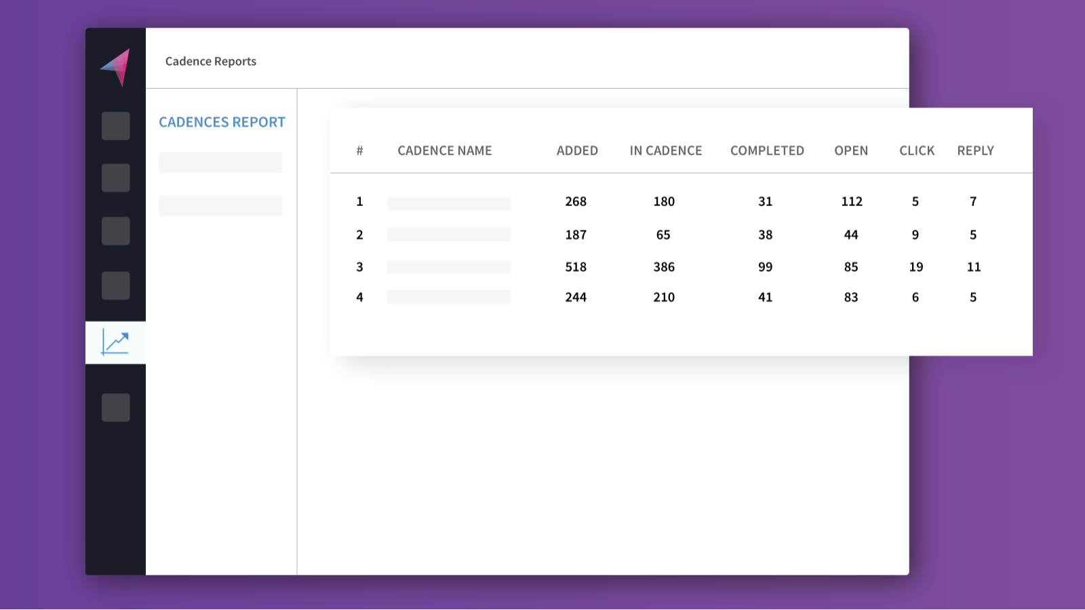
Task: Click the COMPLETED column header
Action: coord(767,150)
